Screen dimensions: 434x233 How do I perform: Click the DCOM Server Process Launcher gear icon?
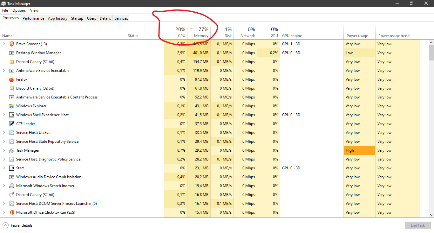(12, 204)
